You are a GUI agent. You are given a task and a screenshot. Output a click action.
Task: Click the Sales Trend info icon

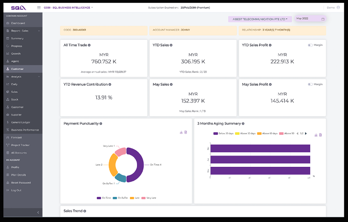(x=85, y=211)
